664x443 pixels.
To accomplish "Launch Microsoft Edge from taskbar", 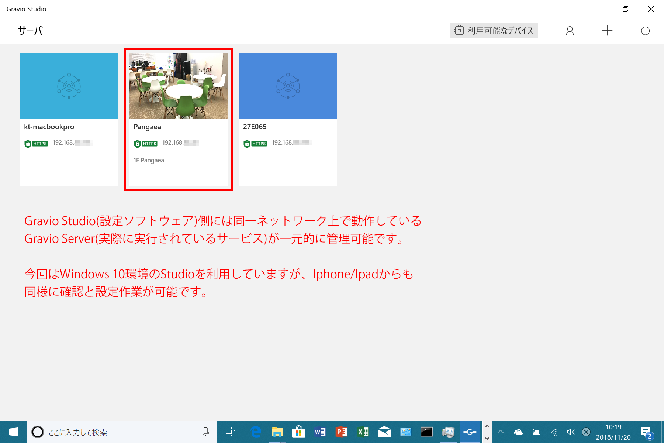I will 256,432.
